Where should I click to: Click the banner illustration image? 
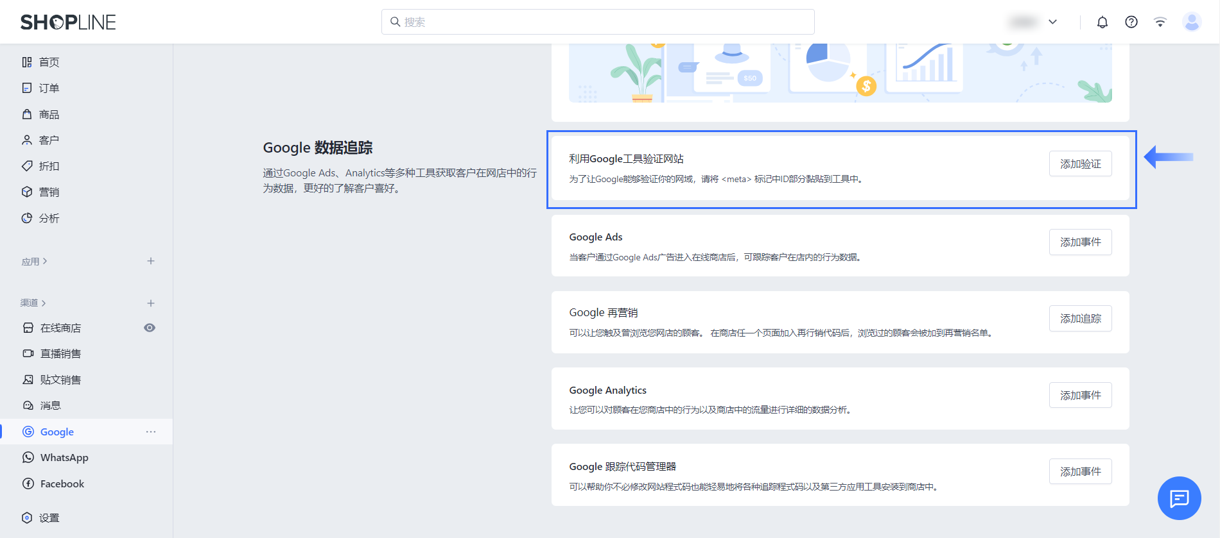coord(840,73)
